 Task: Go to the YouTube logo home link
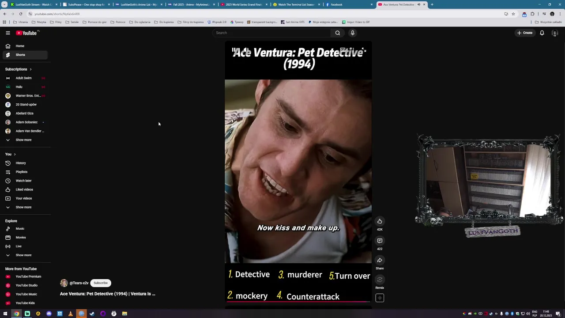point(27,33)
